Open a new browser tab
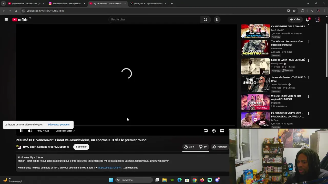The width and height of the screenshot is (328, 184). (x=172, y=4)
